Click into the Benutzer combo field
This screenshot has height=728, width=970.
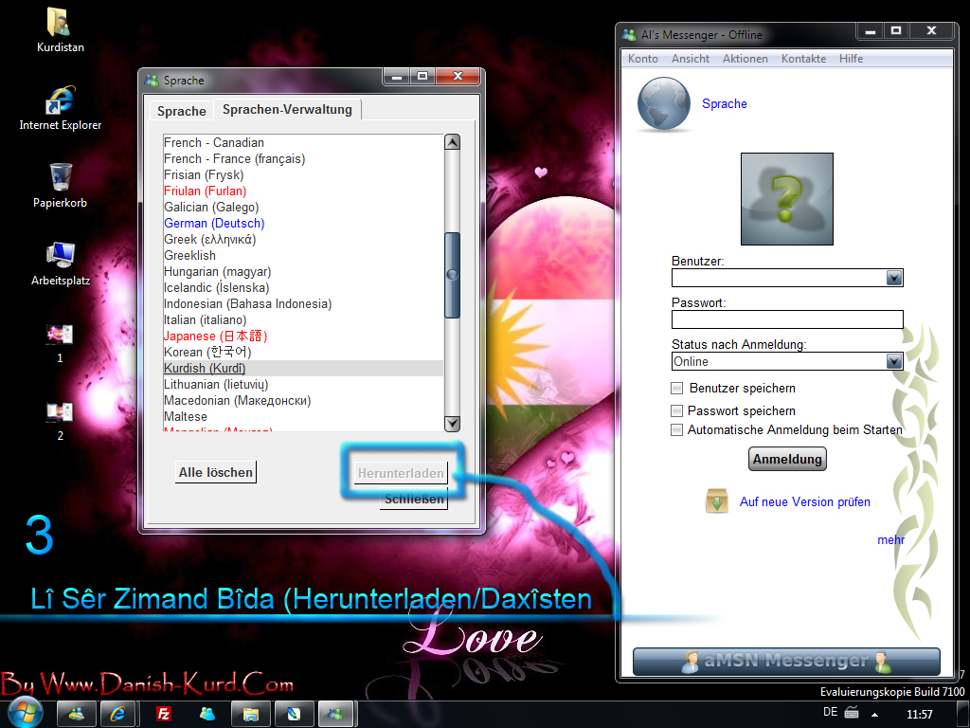pos(779,278)
